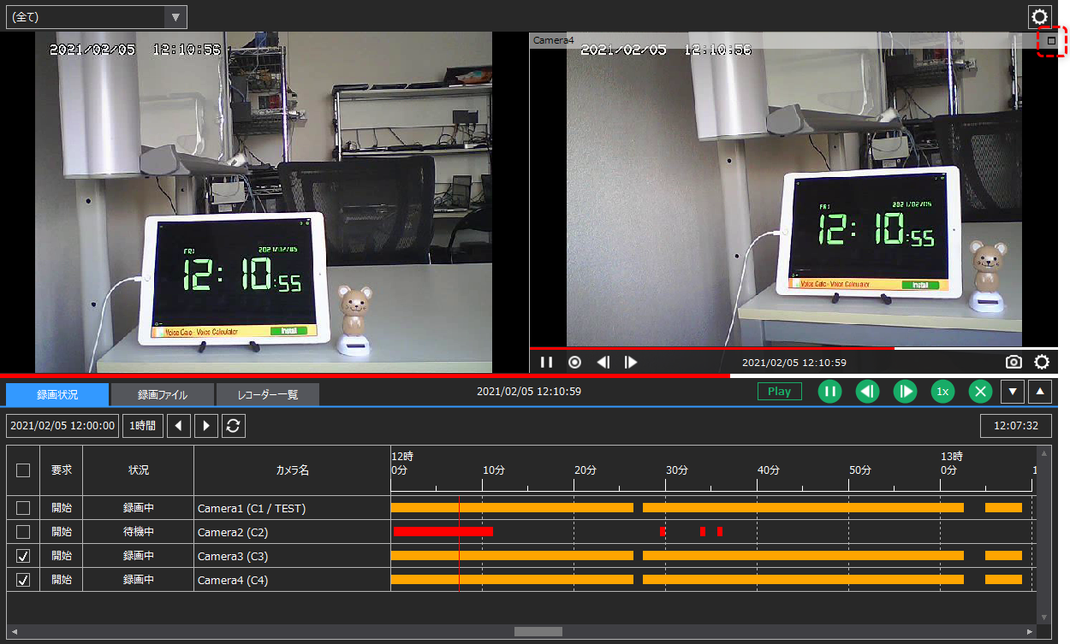Viewport: 1070px width, 644px height.
Task: Stop playback with the green X icon
Action: pyautogui.click(x=980, y=391)
